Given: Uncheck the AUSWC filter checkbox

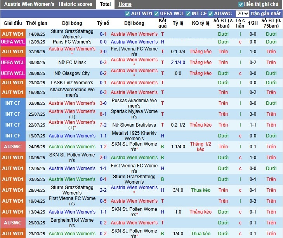Looking at the screenshot, I should coord(211,14).
